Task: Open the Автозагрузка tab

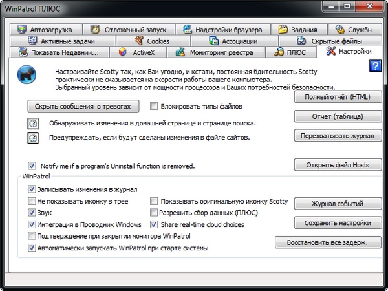Action: [x=48, y=30]
